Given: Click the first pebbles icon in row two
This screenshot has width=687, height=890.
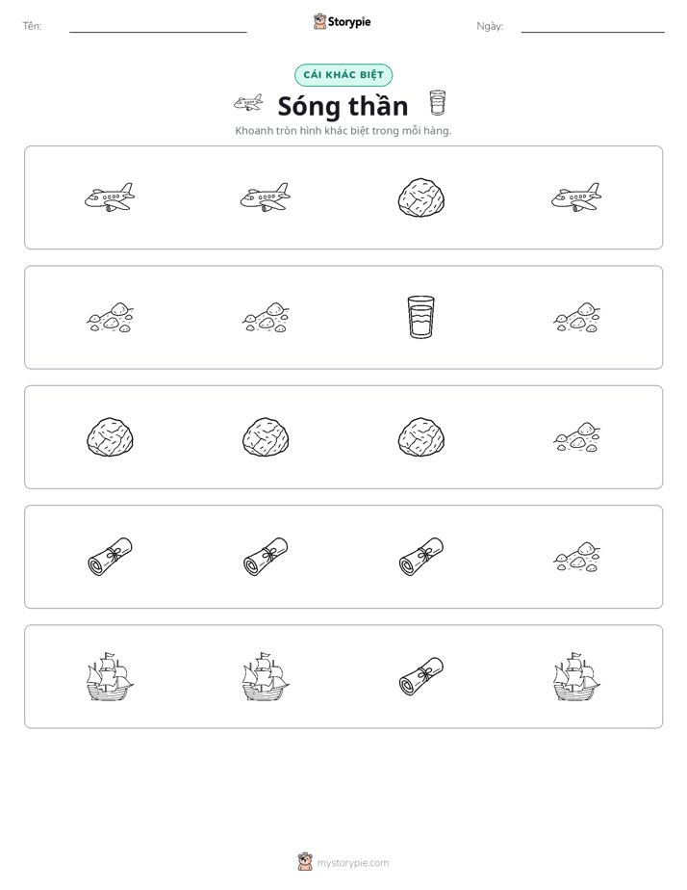Looking at the screenshot, I should tap(110, 317).
